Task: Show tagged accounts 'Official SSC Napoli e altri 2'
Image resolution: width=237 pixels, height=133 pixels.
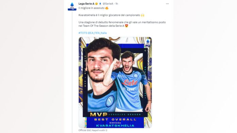Action: pos(93,130)
